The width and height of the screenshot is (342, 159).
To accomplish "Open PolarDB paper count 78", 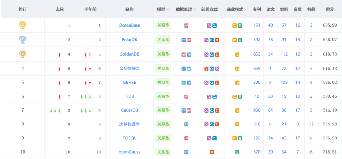I will point(270,40).
